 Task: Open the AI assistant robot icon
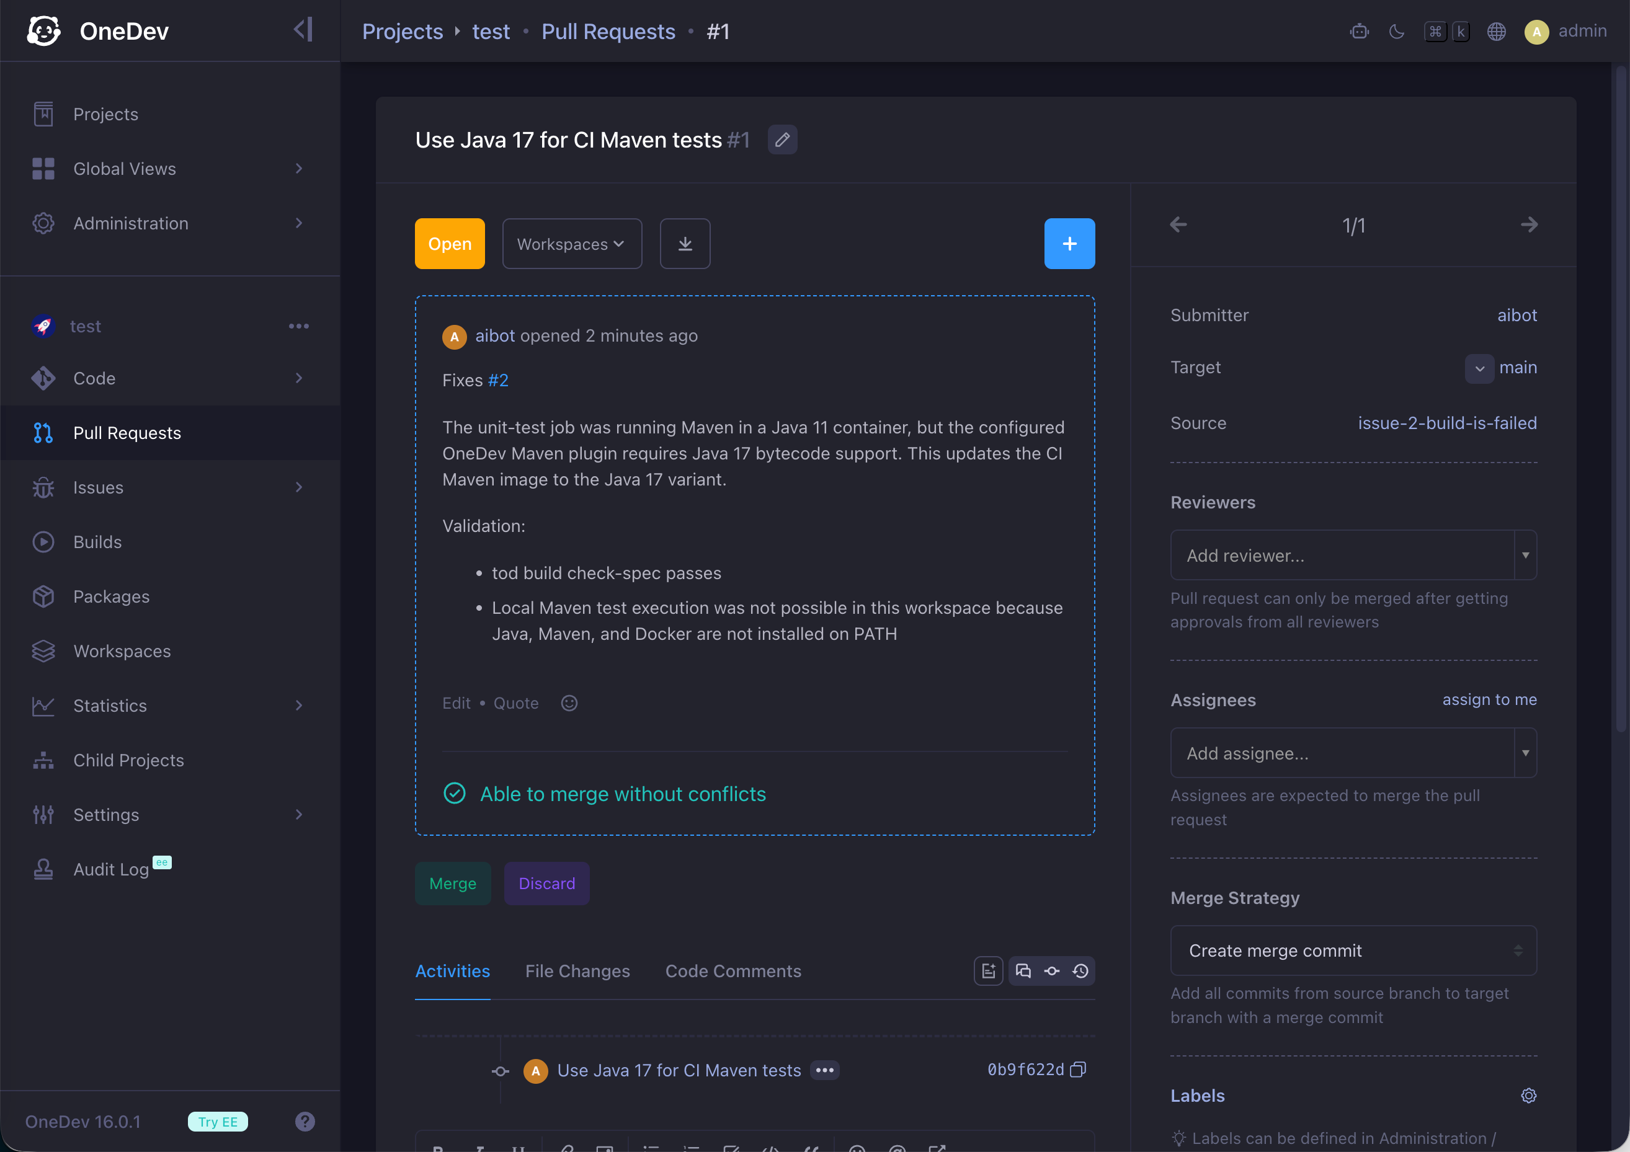[1359, 31]
